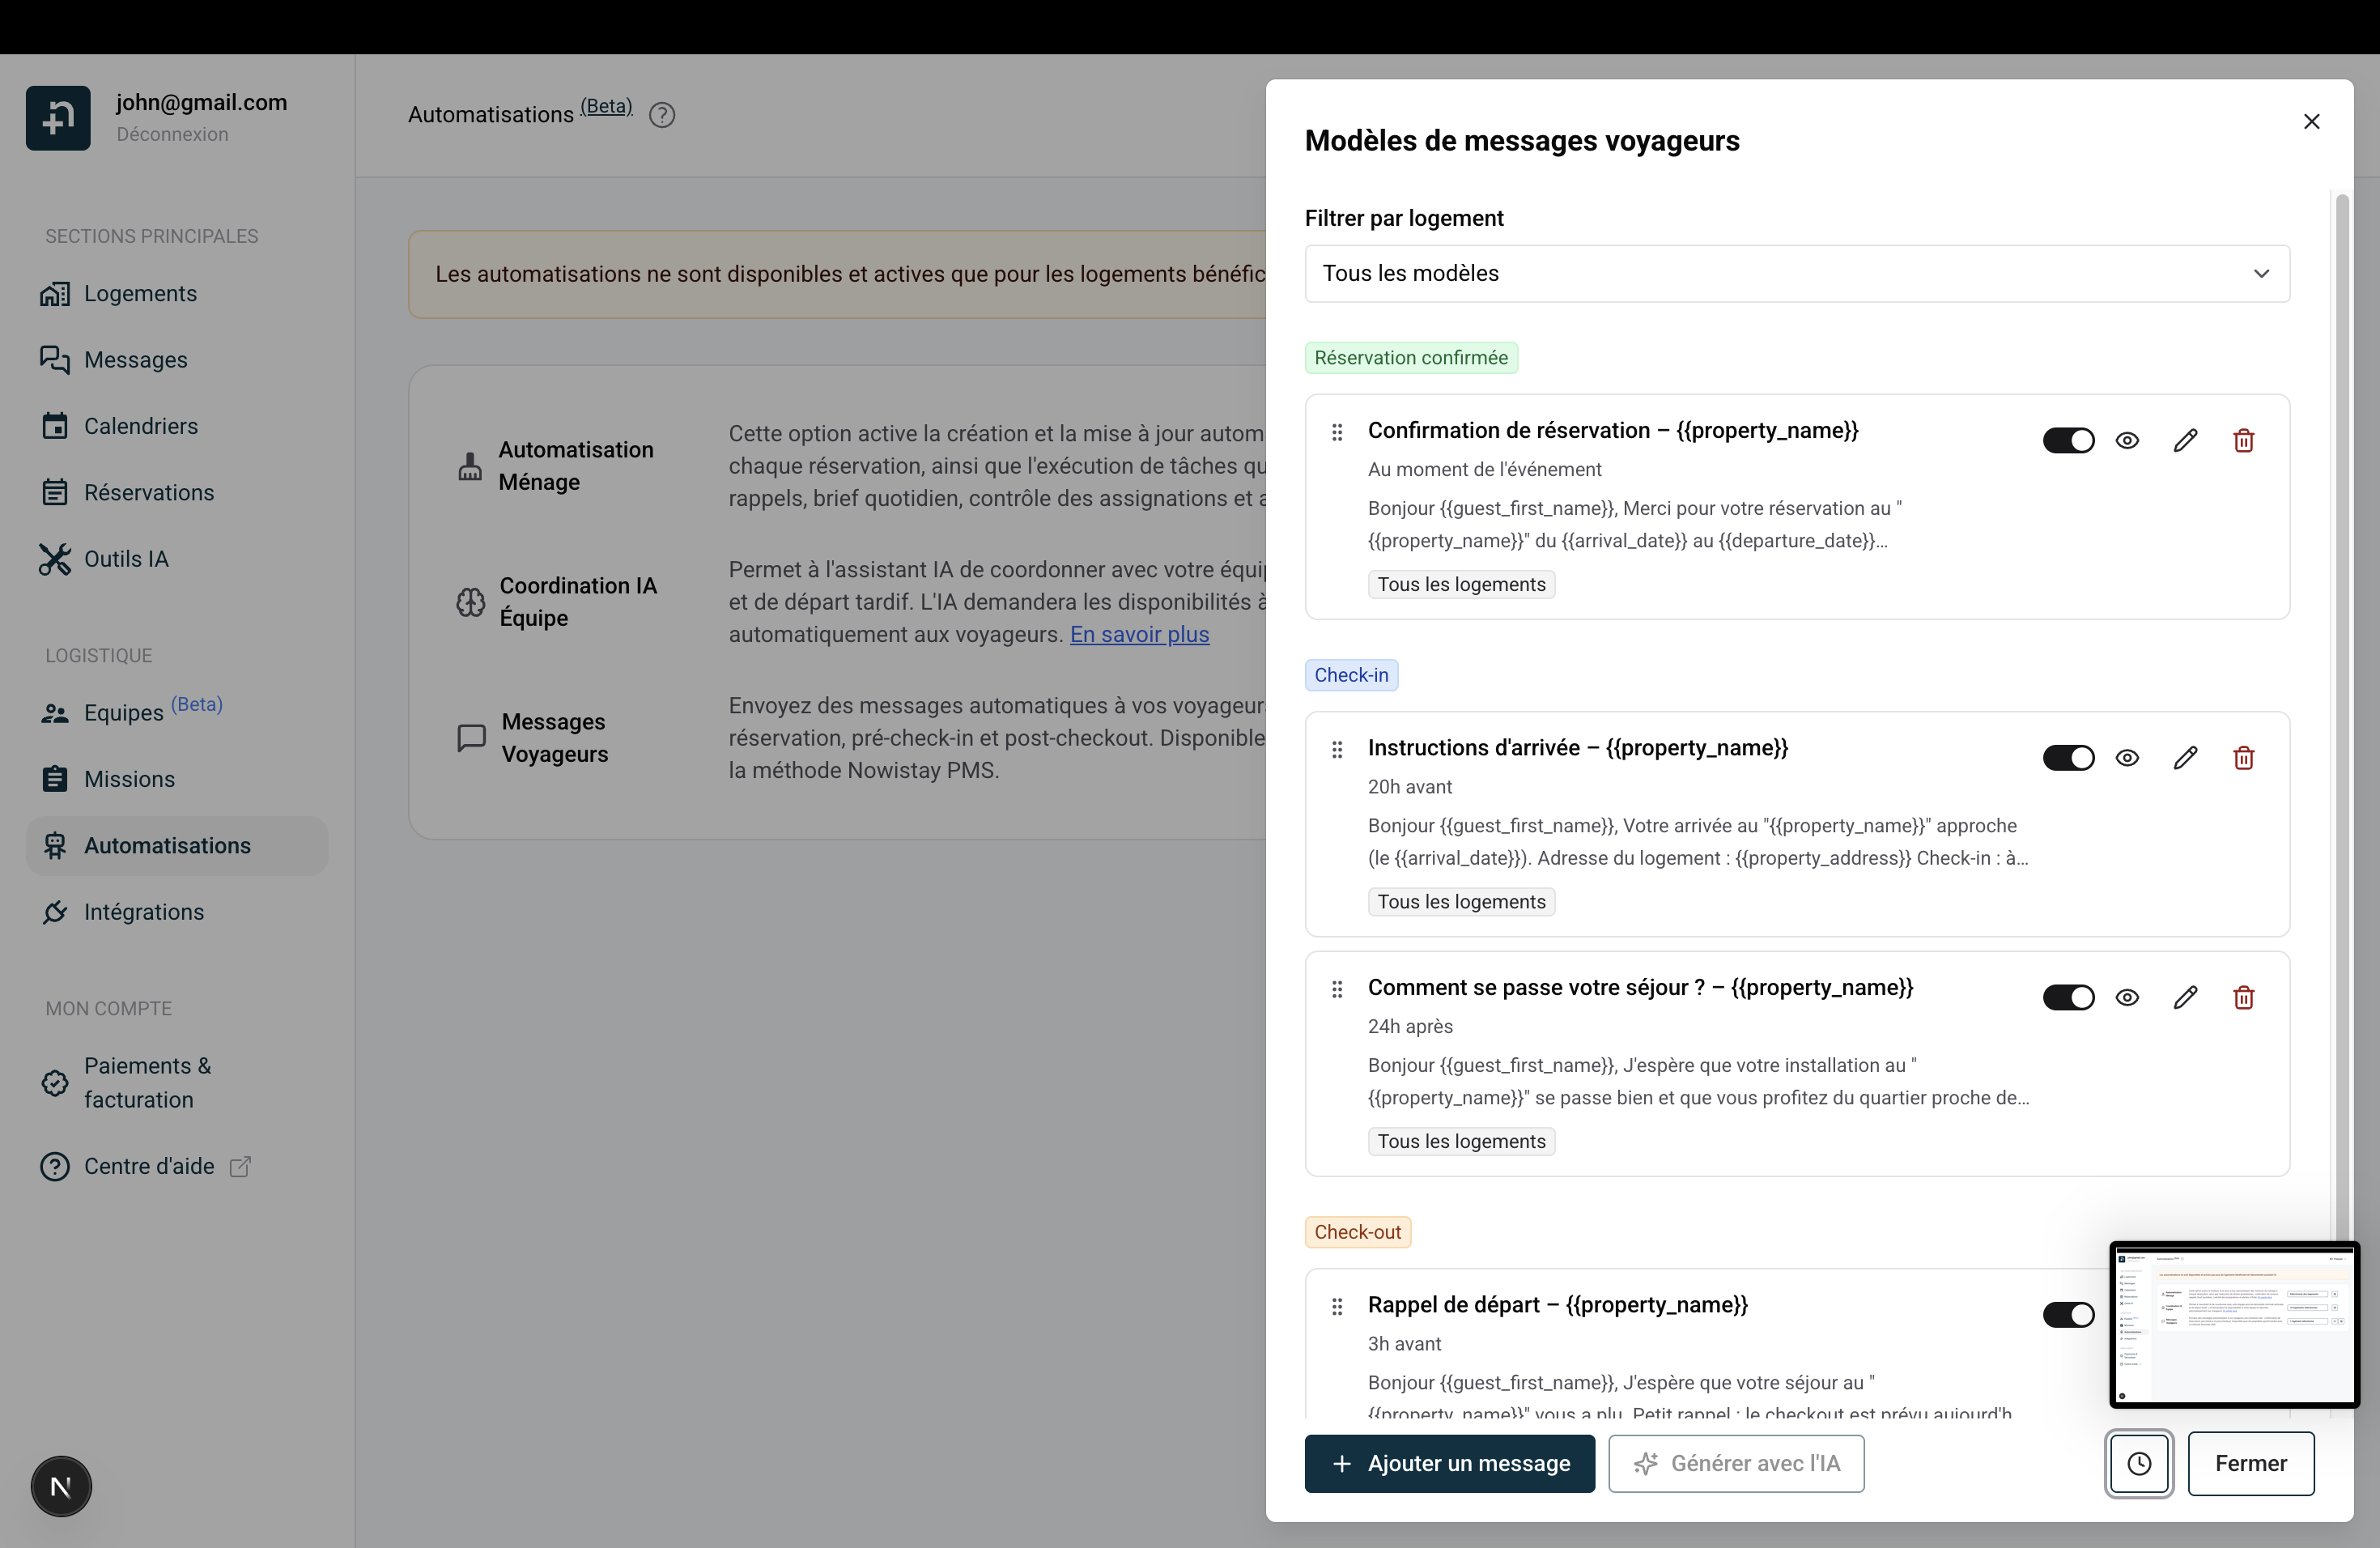Open the Messages section from the sidebar

click(x=136, y=359)
